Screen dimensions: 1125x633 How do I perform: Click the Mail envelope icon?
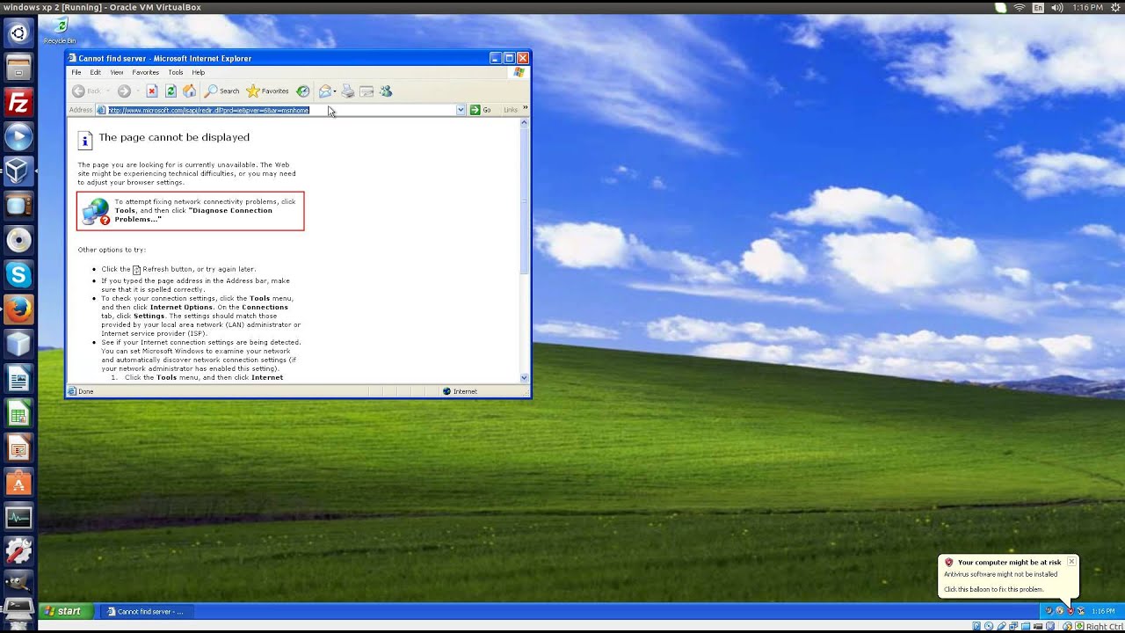pos(324,91)
